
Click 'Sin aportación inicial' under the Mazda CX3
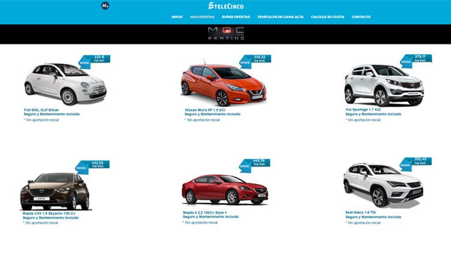pos(41,223)
